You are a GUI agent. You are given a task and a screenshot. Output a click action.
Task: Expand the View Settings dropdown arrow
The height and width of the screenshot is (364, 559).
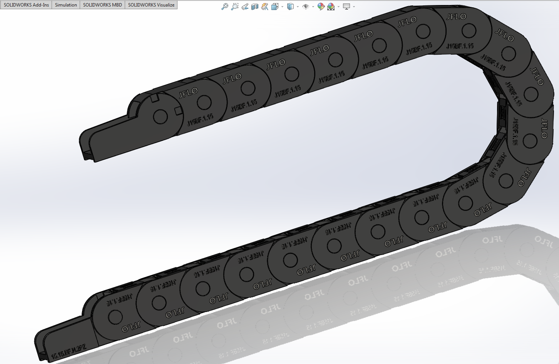354,7
